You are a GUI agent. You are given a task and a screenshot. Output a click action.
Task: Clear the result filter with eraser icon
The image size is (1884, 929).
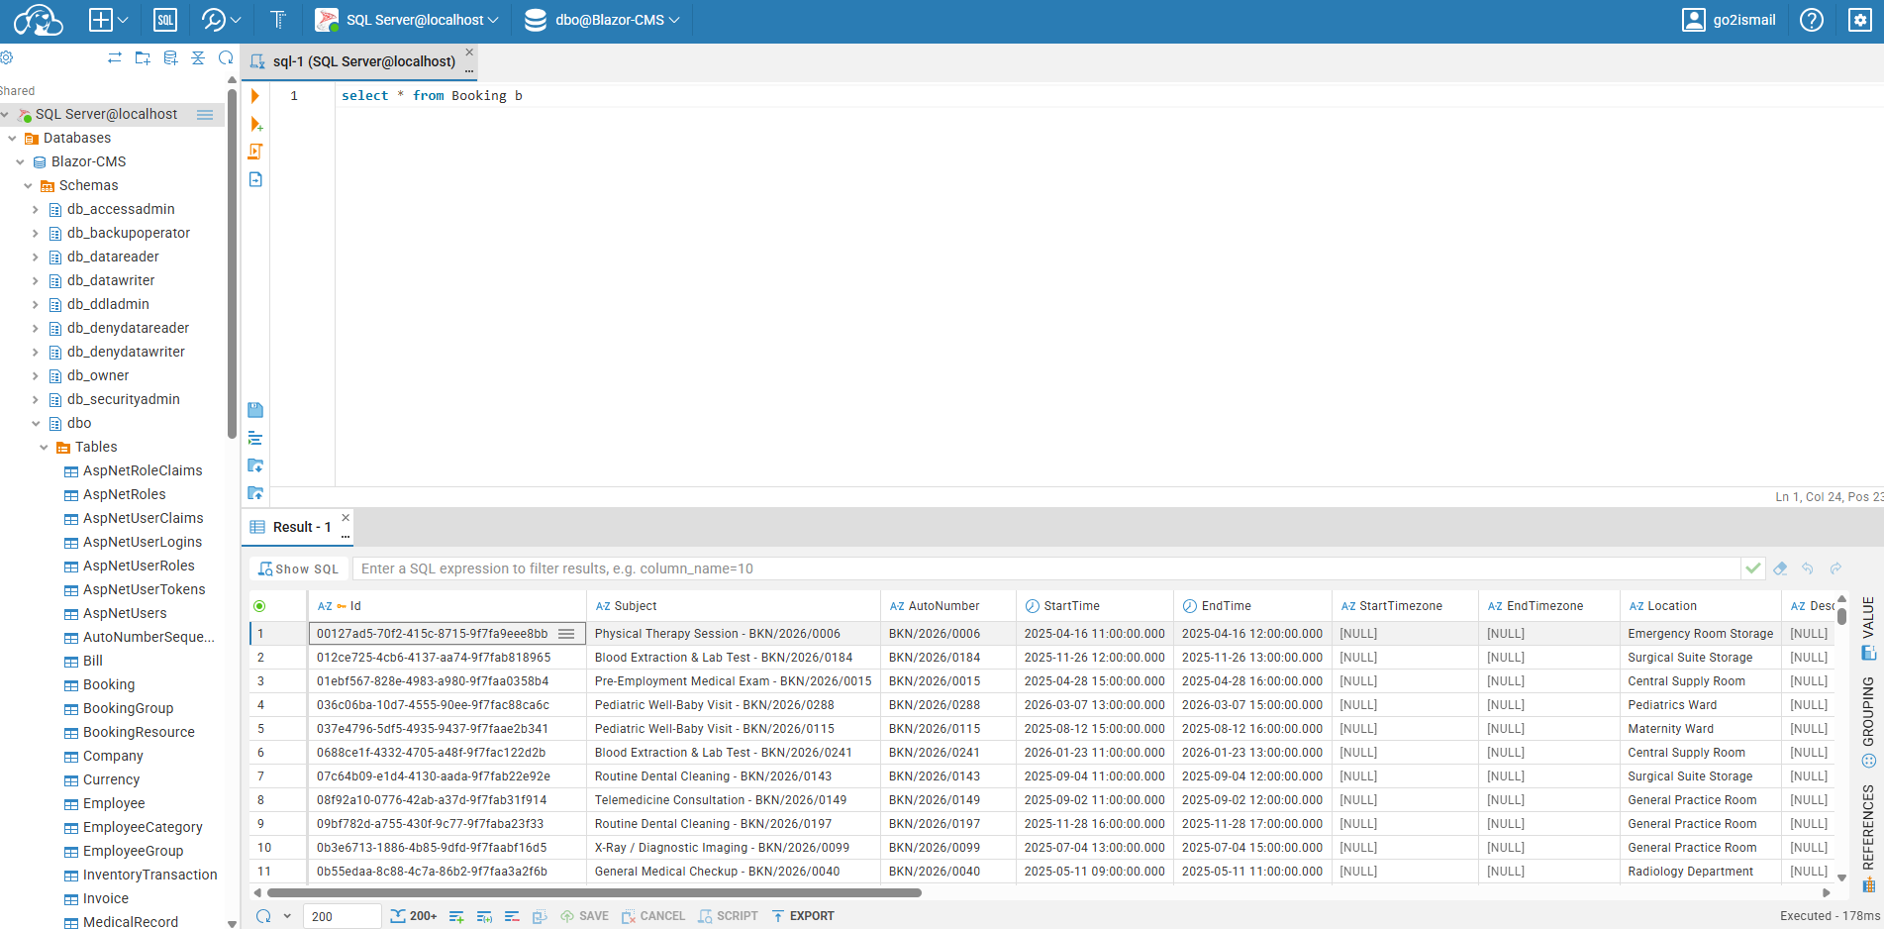coord(1780,568)
